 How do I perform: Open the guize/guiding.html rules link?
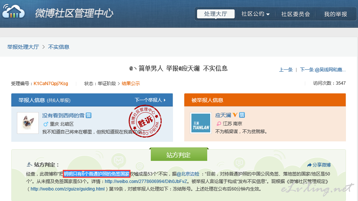tap(68, 189)
